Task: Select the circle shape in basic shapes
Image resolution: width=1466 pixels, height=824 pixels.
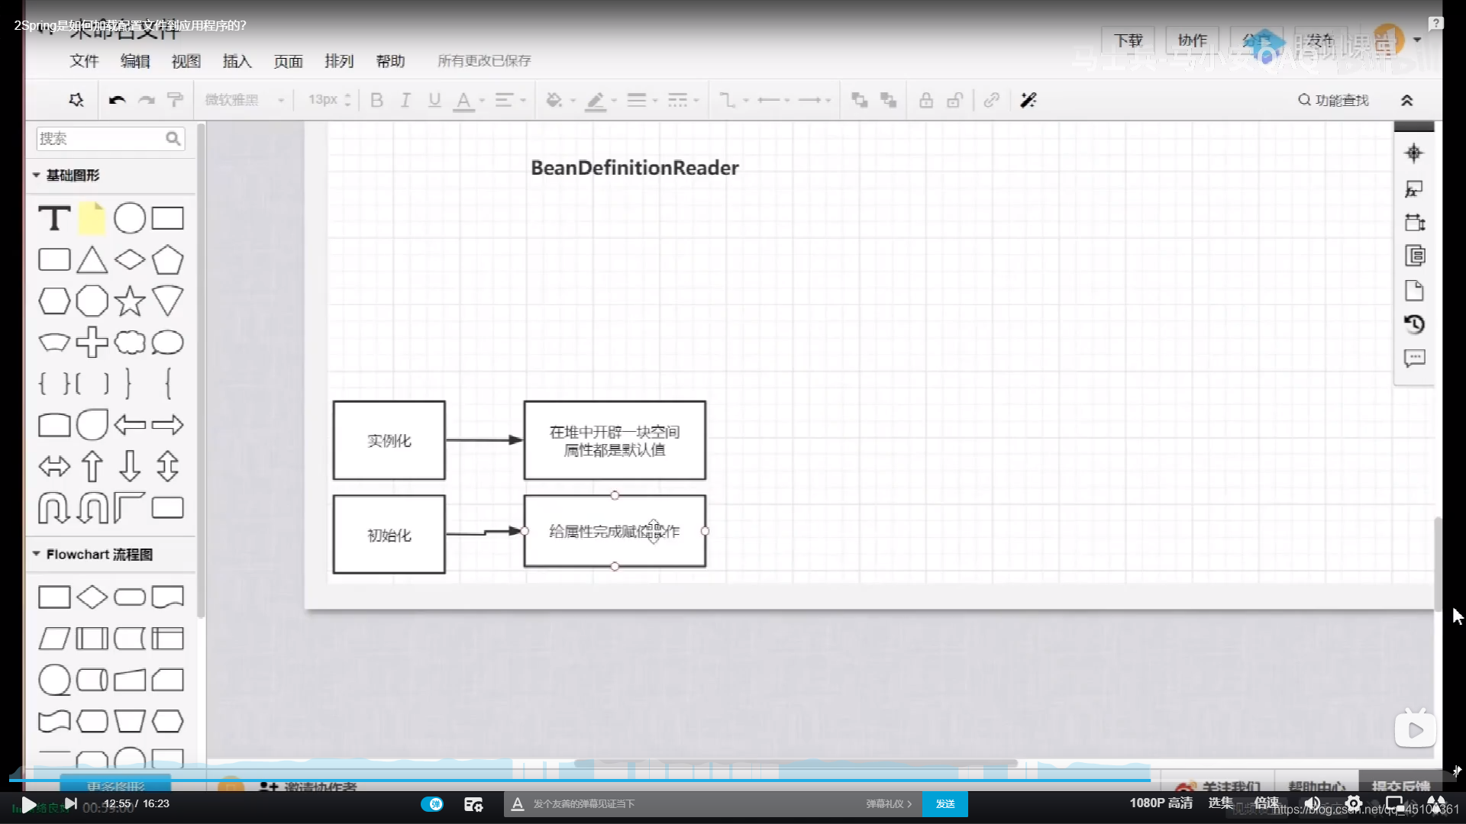Action: tap(130, 218)
